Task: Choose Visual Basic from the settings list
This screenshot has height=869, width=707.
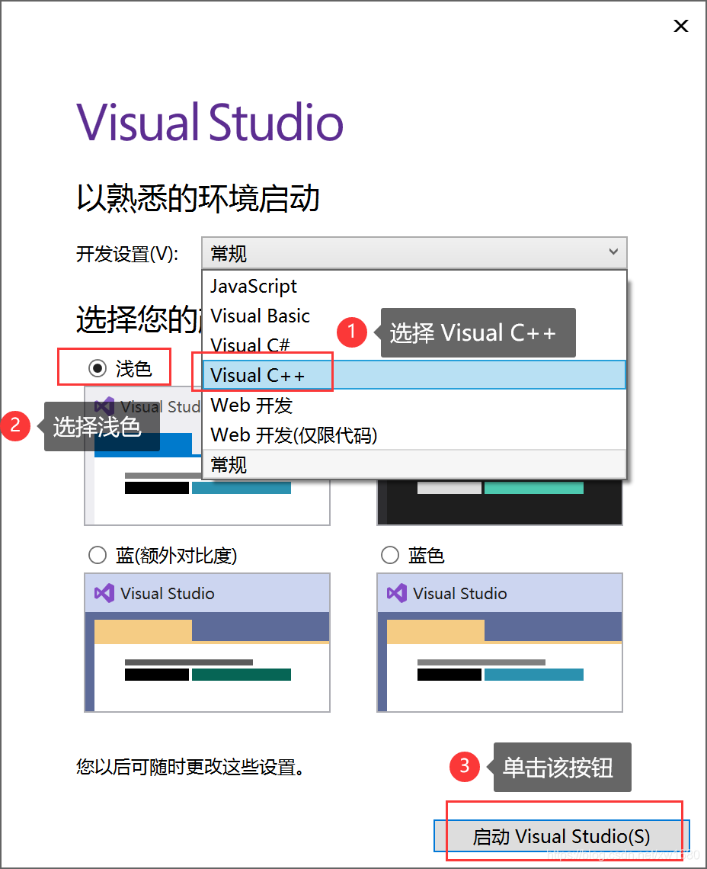Action: tap(414, 316)
